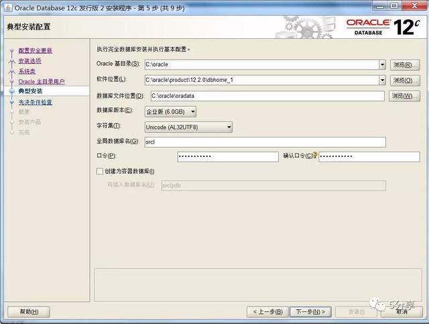Image resolution: width=429 pixels, height=324 pixels.
Task: Go to 系统类 step
Action: (x=27, y=71)
